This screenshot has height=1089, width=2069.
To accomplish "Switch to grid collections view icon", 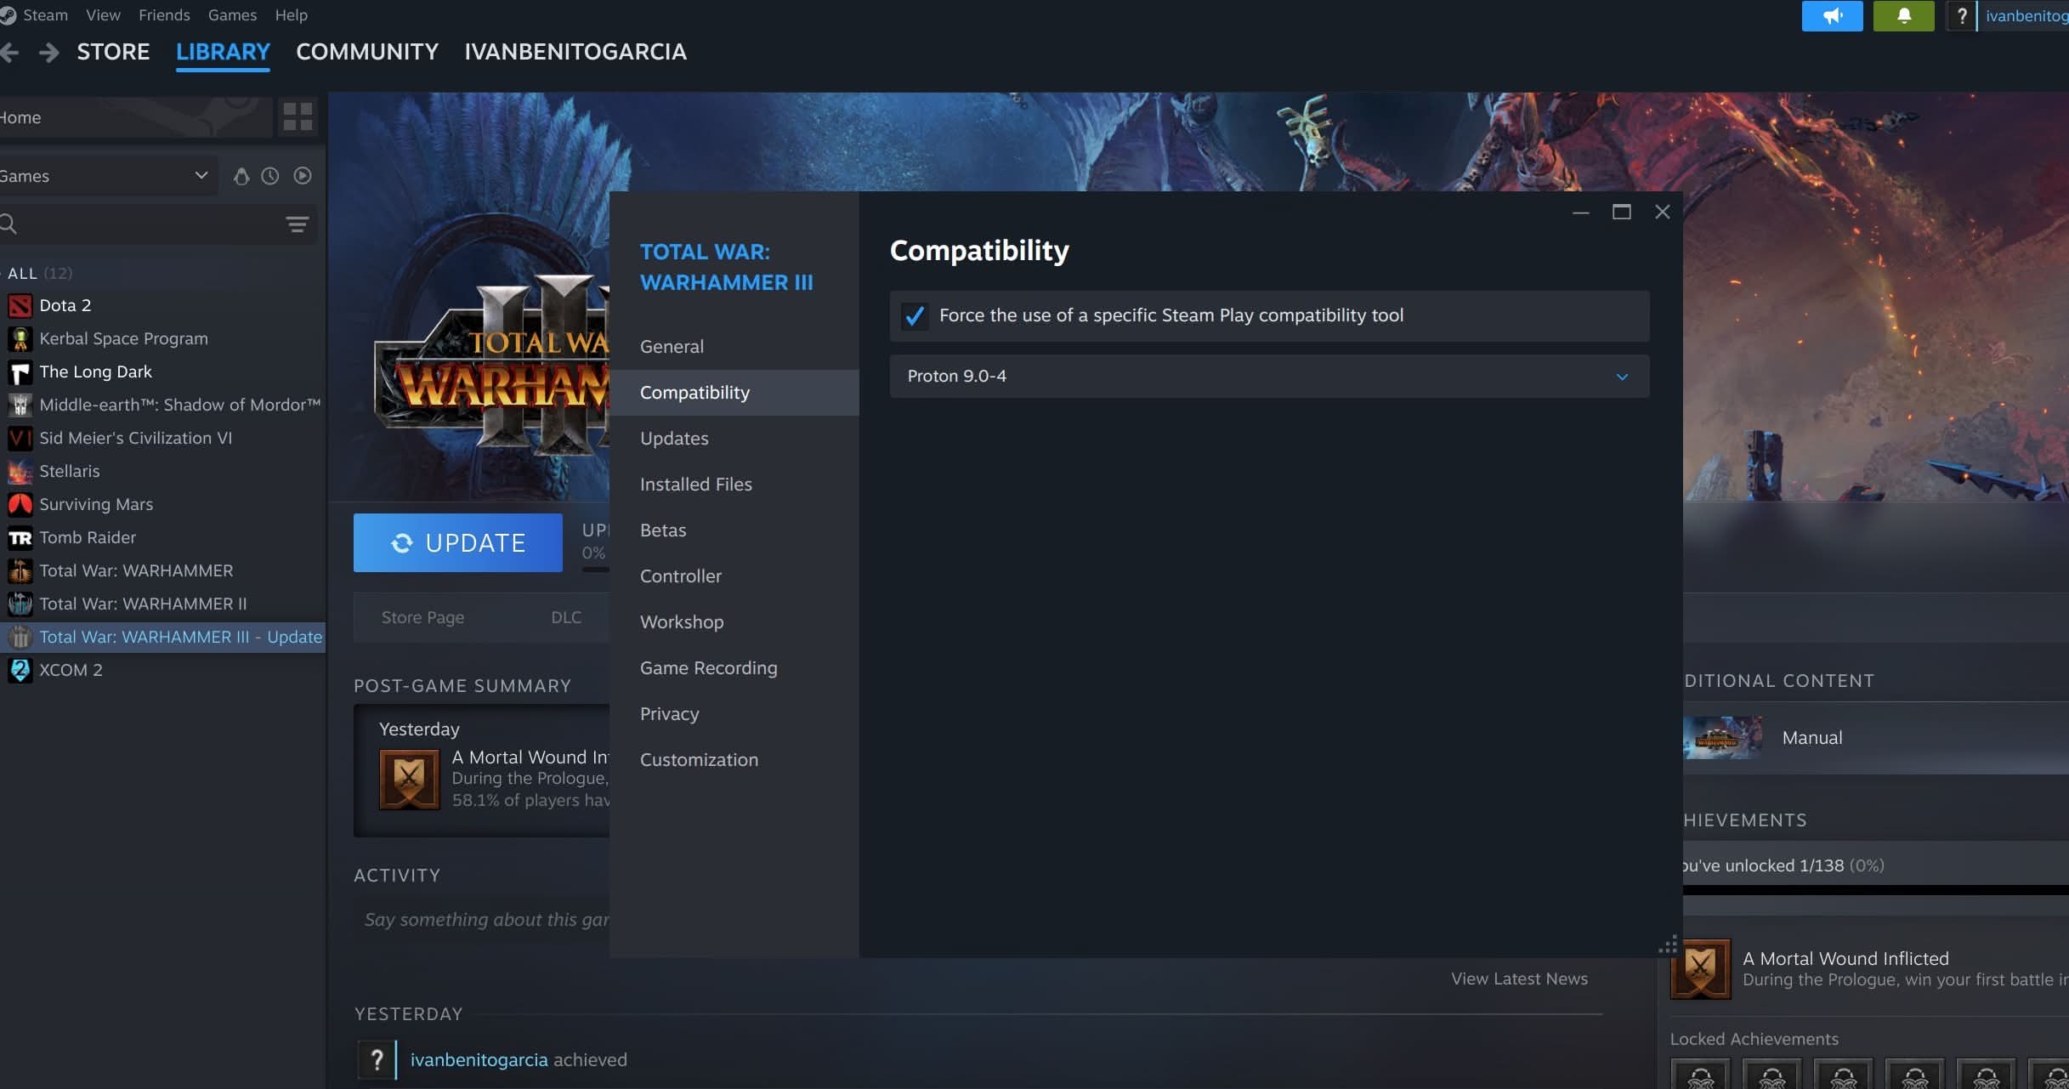I will 298,117.
